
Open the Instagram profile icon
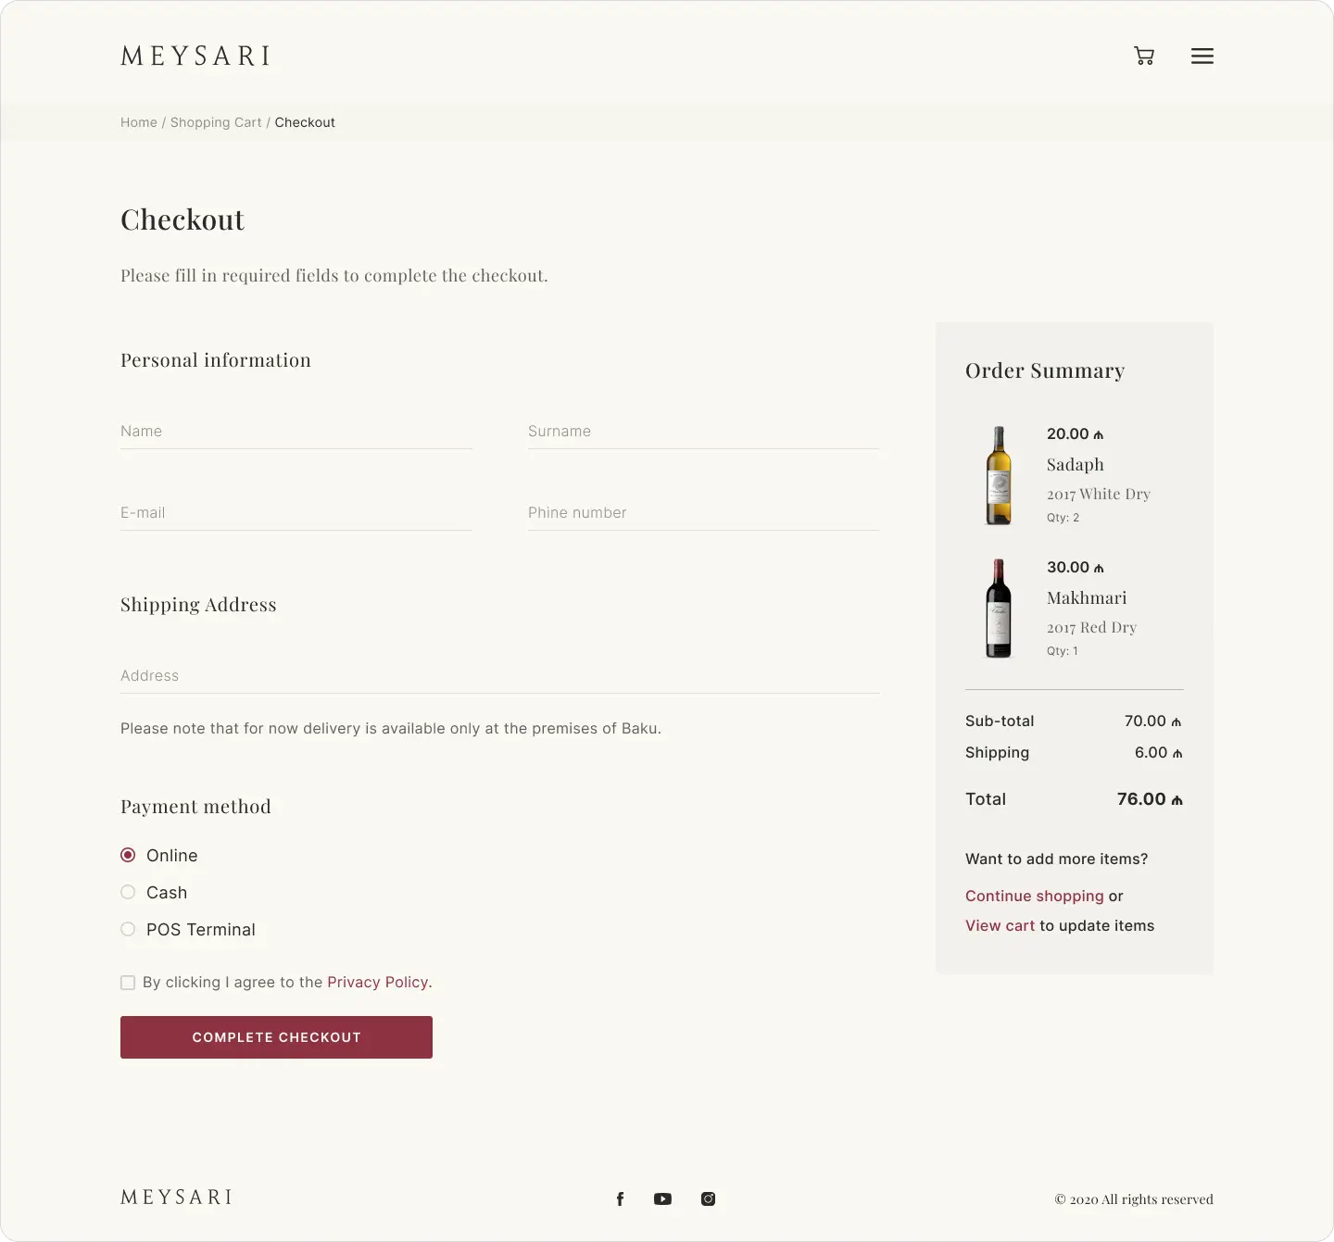click(x=708, y=1198)
